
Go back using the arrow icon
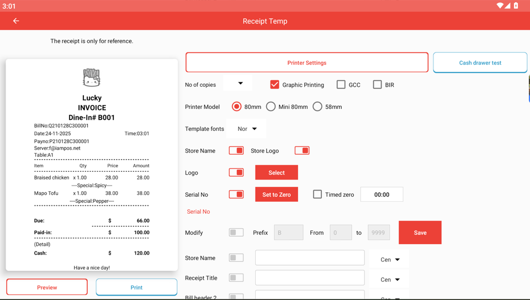click(x=16, y=21)
